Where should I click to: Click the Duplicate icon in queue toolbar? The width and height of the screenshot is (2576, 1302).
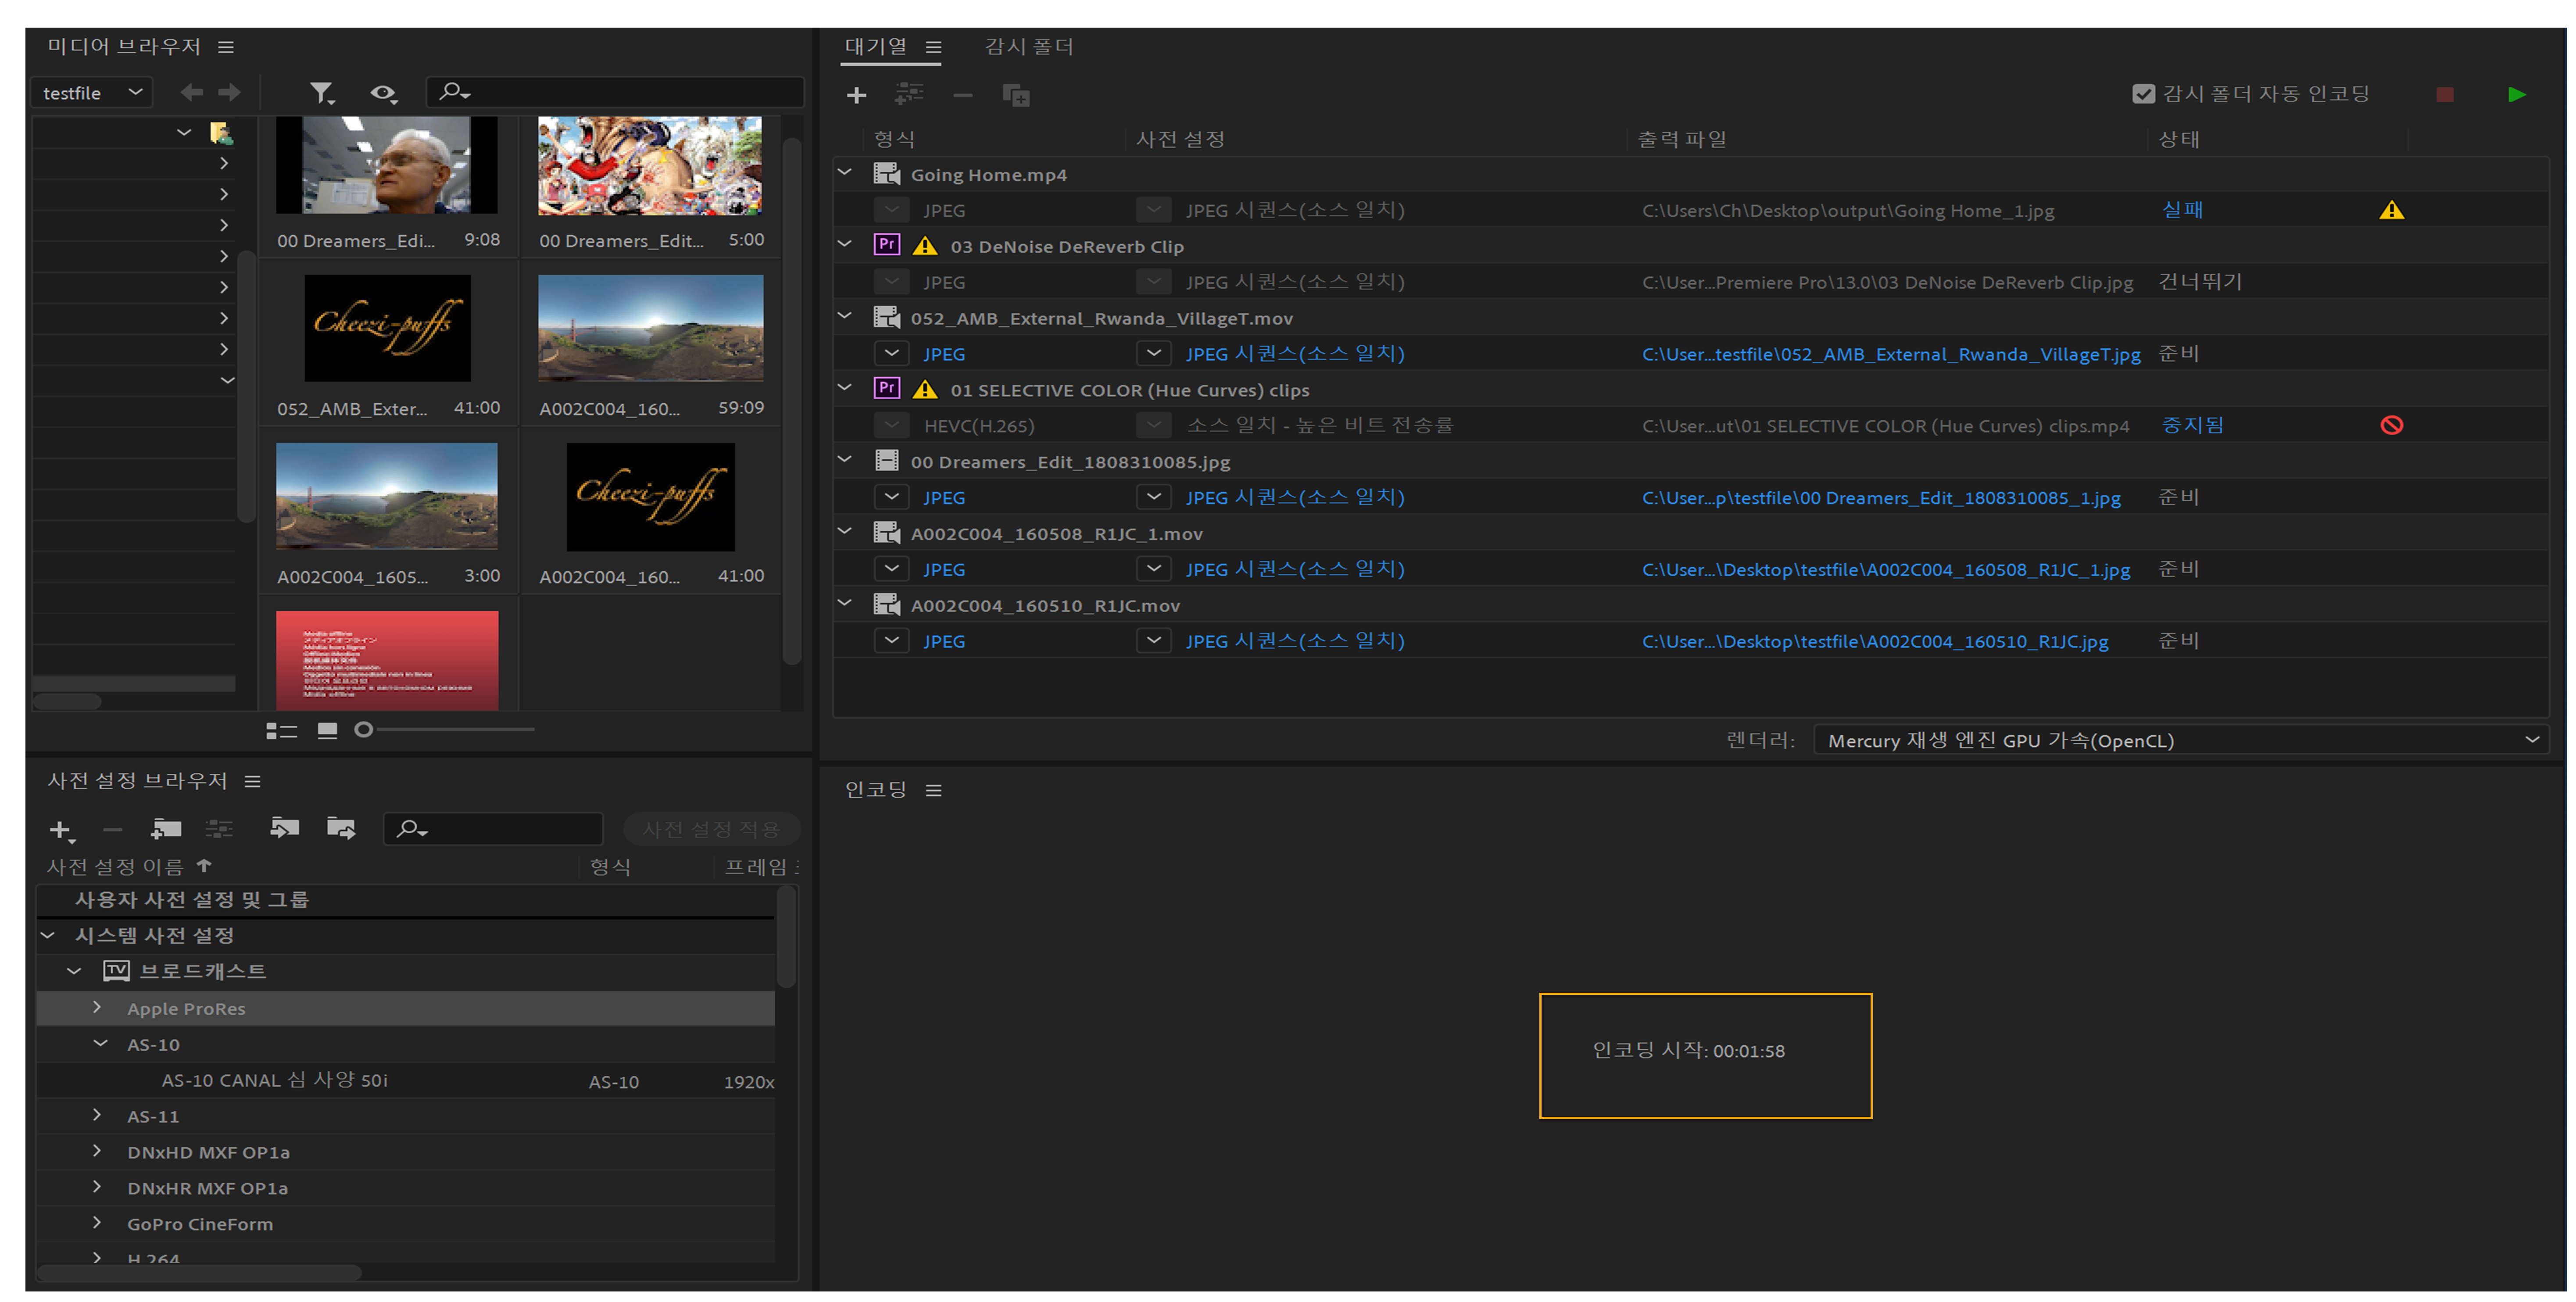pos(1016,95)
